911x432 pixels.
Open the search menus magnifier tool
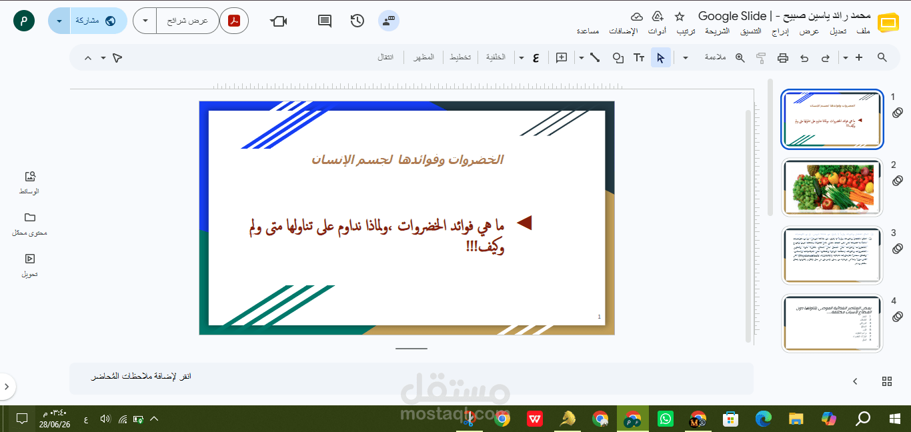coord(882,57)
